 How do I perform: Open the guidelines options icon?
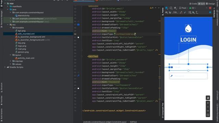coord(197,12)
